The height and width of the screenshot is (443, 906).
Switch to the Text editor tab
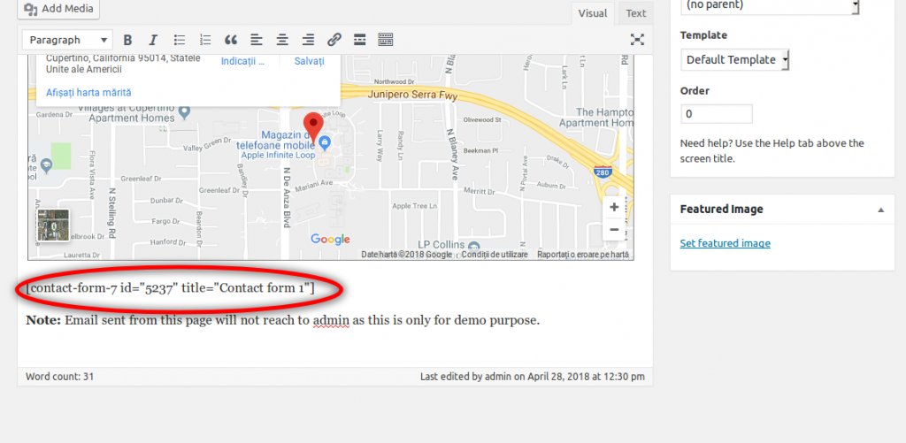(635, 13)
